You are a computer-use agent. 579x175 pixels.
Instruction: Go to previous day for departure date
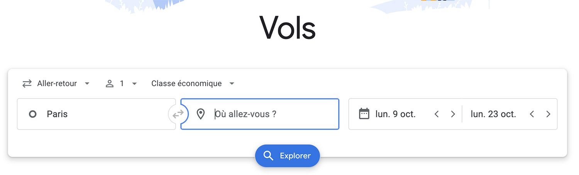coord(437,114)
